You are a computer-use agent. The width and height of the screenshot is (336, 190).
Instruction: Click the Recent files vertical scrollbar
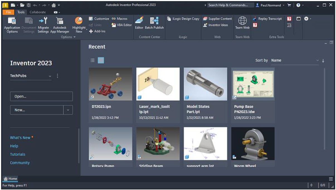coord(324,109)
